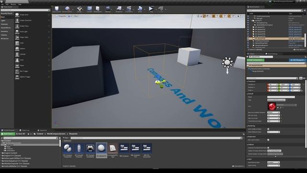
Task: Click the Build toolbar icon
Action: point(140,9)
